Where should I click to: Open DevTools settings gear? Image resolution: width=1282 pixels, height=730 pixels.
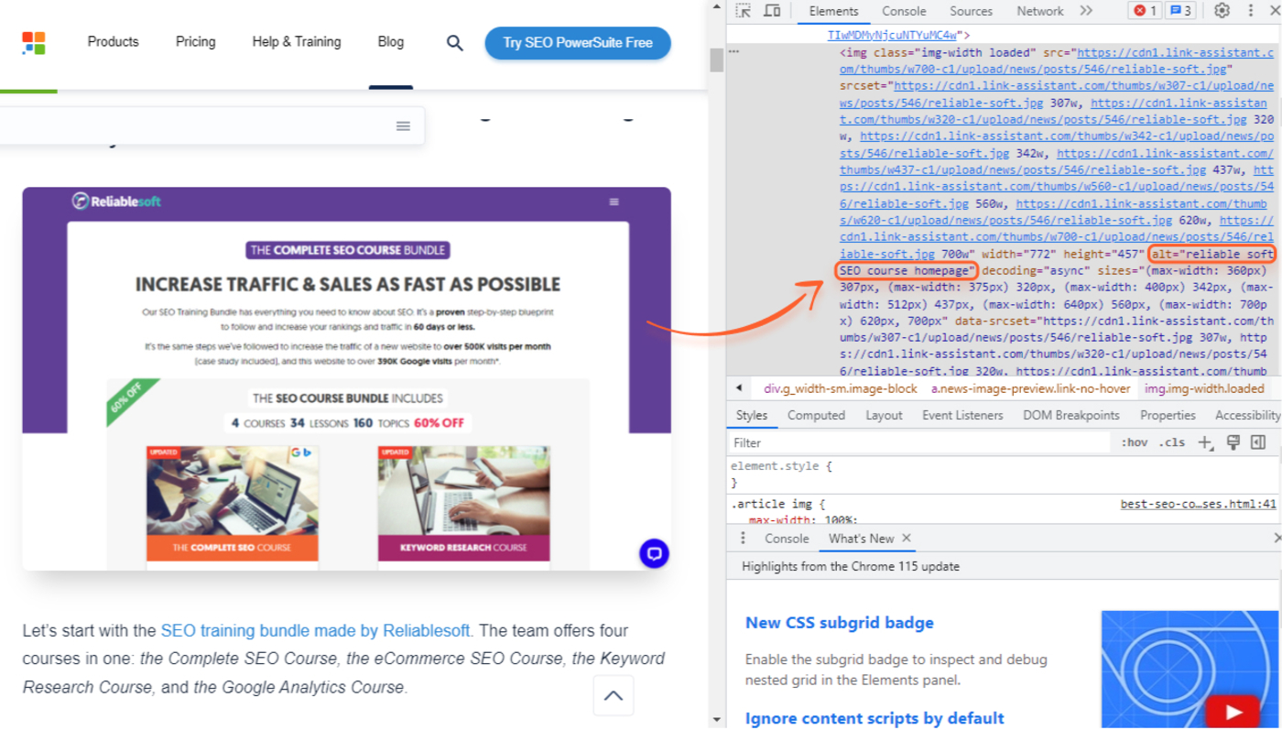point(1222,11)
